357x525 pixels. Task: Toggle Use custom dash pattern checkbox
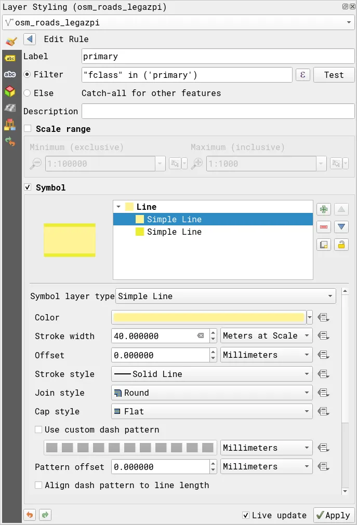pyautogui.click(x=38, y=430)
